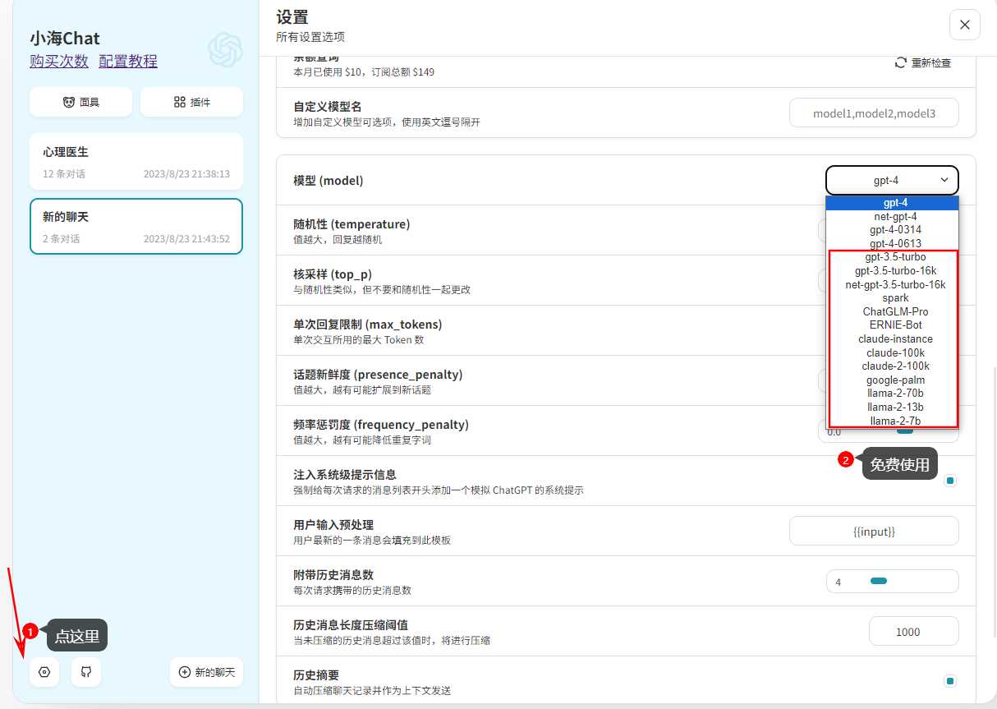Click the 配置教程 link
Screen dimensions: 997x709
[x=128, y=62]
